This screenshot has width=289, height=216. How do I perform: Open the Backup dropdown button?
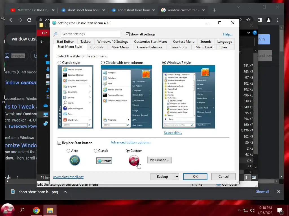click(165, 177)
